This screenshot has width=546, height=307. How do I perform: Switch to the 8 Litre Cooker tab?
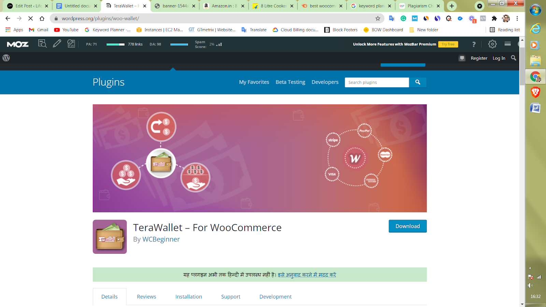(x=273, y=6)
